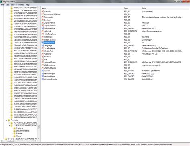Select the Patches key in tree
Viewport: 190px width, 146px height.
(19, 133)
